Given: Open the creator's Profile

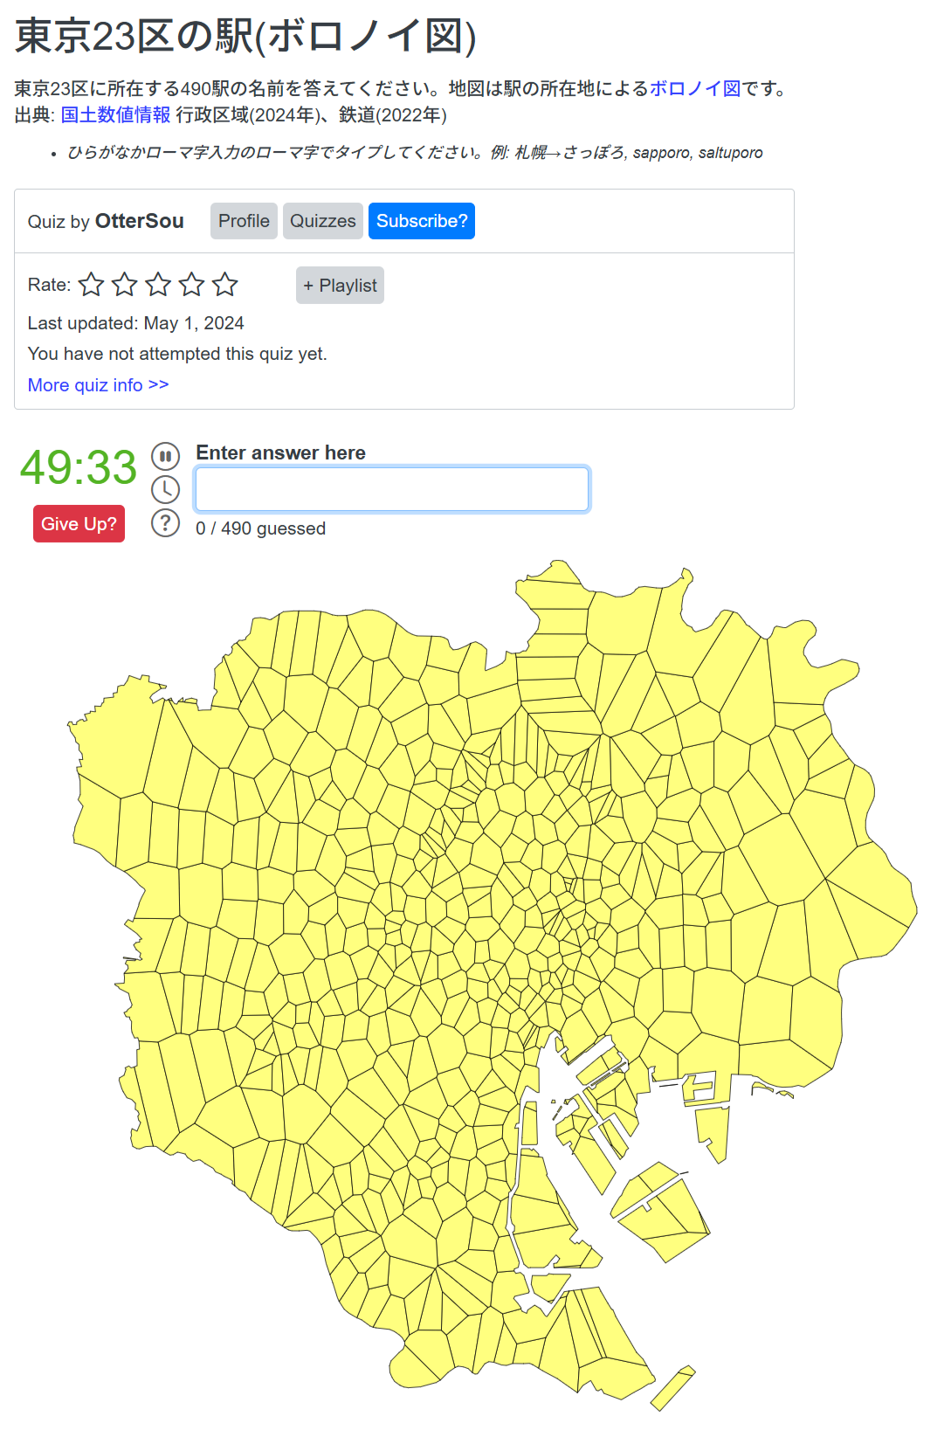Looking at the screenshot, I should [244, 221].
